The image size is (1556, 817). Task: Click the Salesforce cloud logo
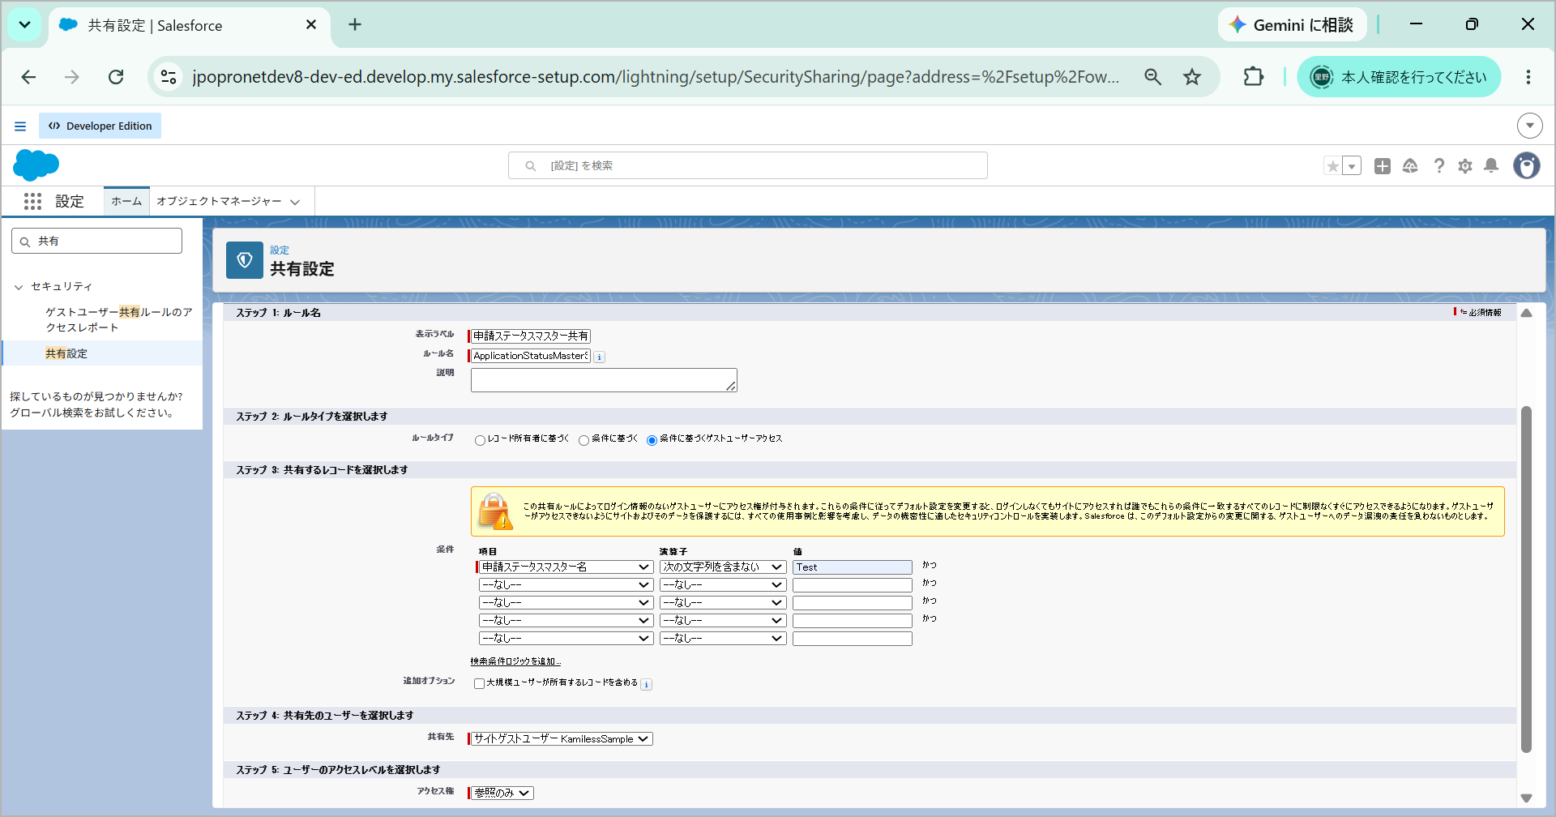(36, 165)
